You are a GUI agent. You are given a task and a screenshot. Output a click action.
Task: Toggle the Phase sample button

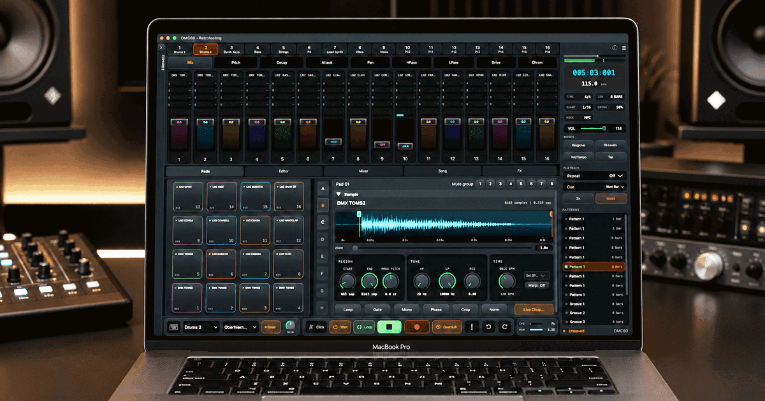click(x=436, y=309)
